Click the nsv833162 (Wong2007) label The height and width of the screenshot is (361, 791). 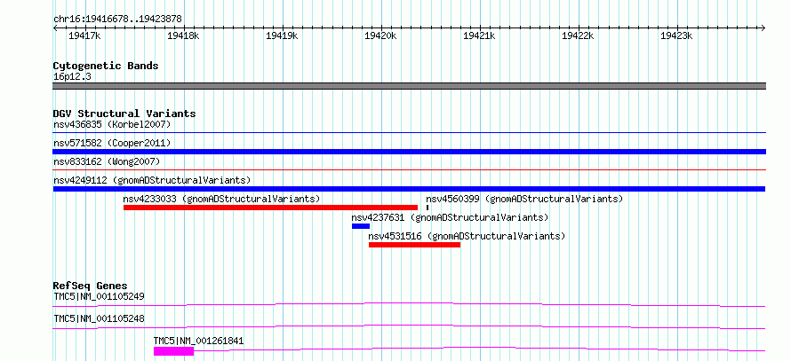point(107,161)
